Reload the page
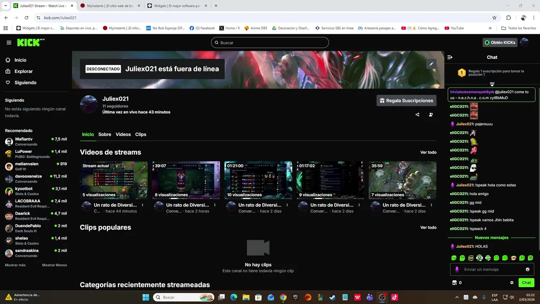 pos(26,18)
